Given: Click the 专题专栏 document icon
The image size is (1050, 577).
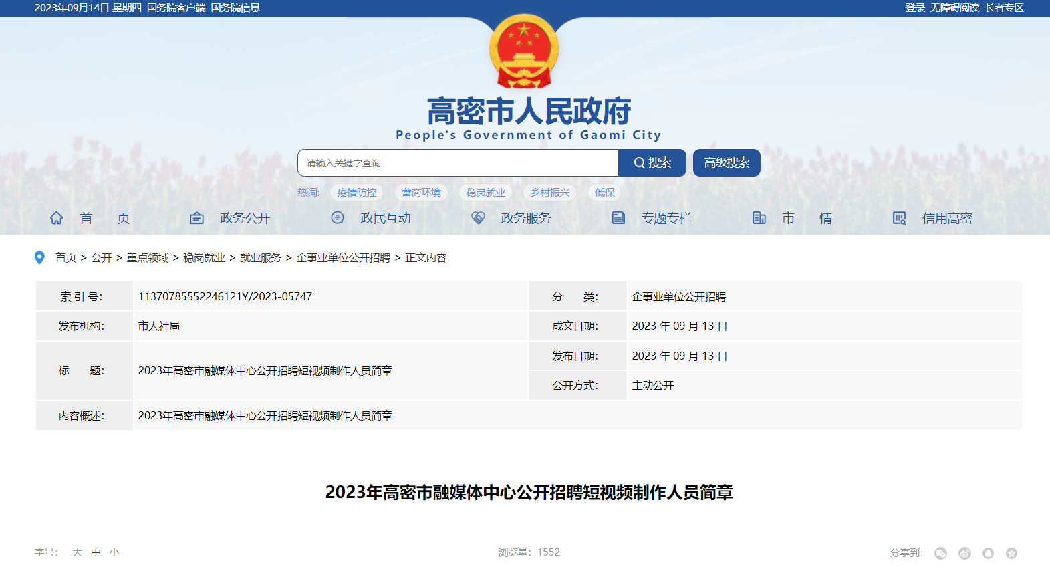Looking at the screenshot, I should tap(618, 218).
